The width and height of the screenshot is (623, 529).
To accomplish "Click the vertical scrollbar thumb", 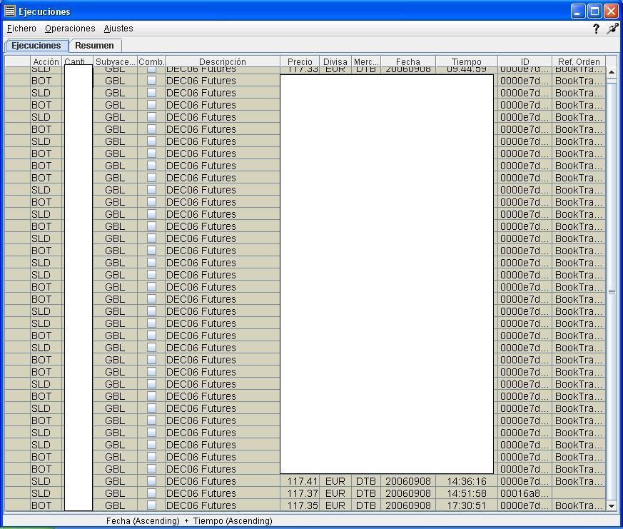I will coord(612,291).
